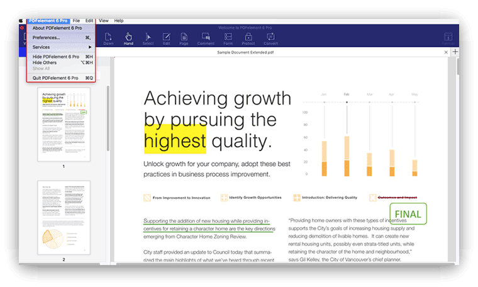
Task: Select the Hand tool in toolbar
Action: click(128, 38)
